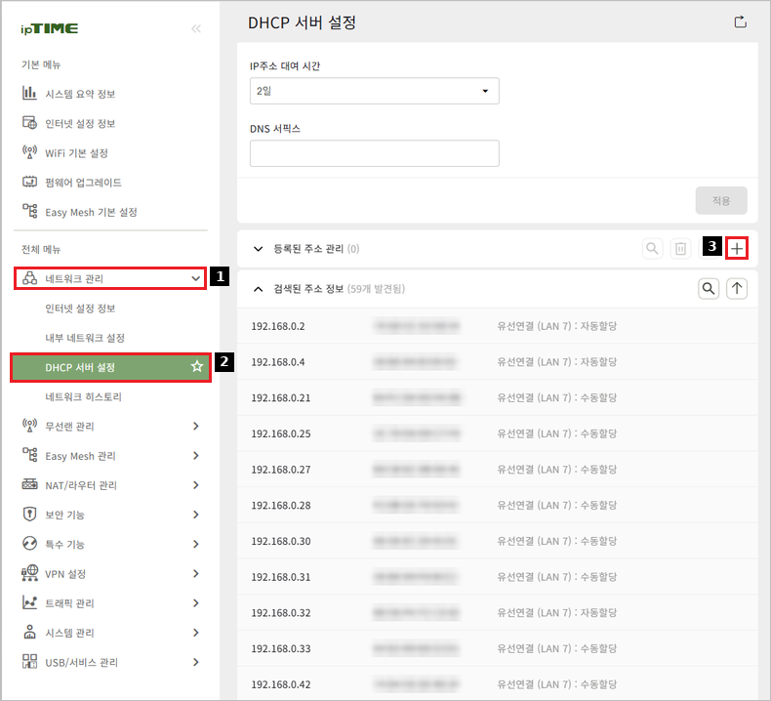
Task: Click the up-arrow icon in 검색된 주소 정보
Action: [737, 288]
